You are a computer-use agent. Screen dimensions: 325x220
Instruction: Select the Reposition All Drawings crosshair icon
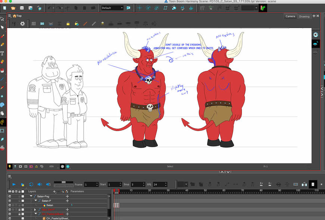[191, 8]
